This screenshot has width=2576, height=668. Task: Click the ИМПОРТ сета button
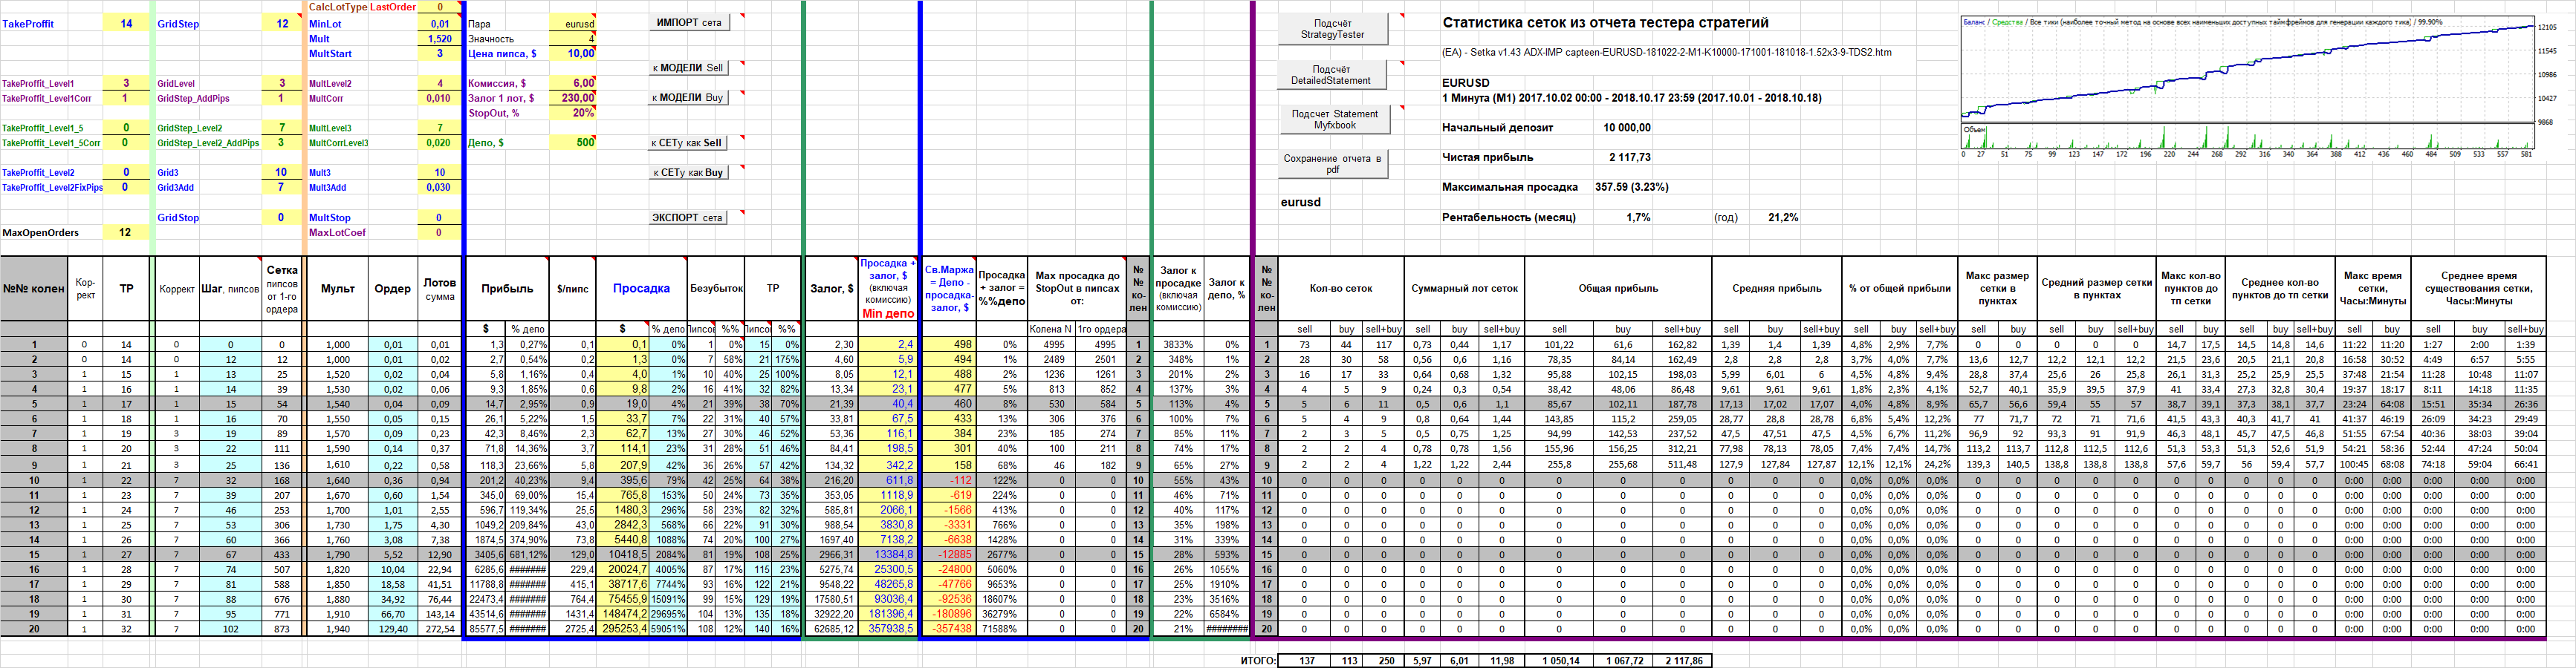click(x=689, y=23)
